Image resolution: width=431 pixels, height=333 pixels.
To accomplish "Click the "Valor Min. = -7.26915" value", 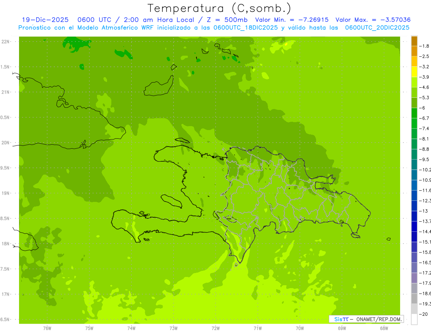I will pos(292,20).
